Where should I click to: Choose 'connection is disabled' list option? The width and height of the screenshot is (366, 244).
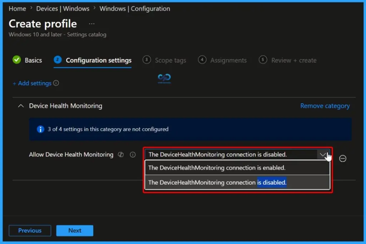tap(237, 182)
